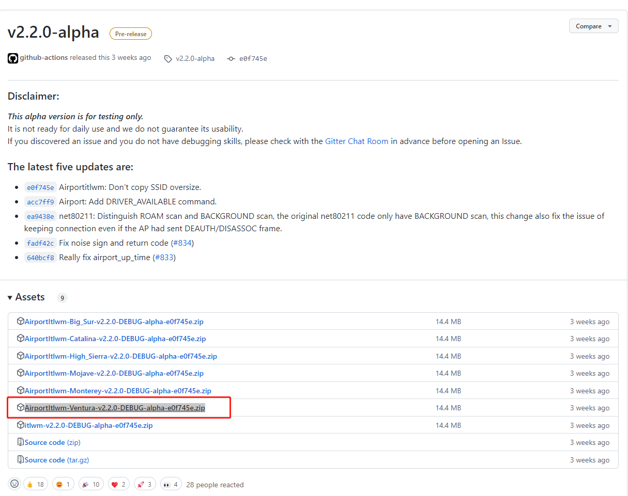This screenshot has width=628, height=496.
Task: Open commit acc7ff9 link
Action: point(40,202)
